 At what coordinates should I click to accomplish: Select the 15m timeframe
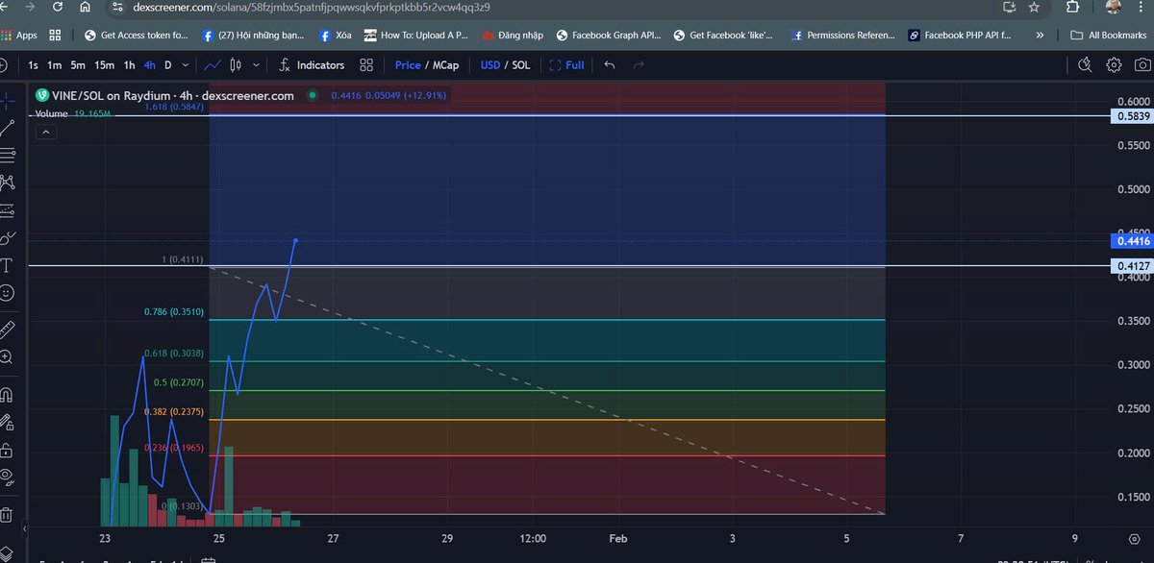click(x=105, y=65)
